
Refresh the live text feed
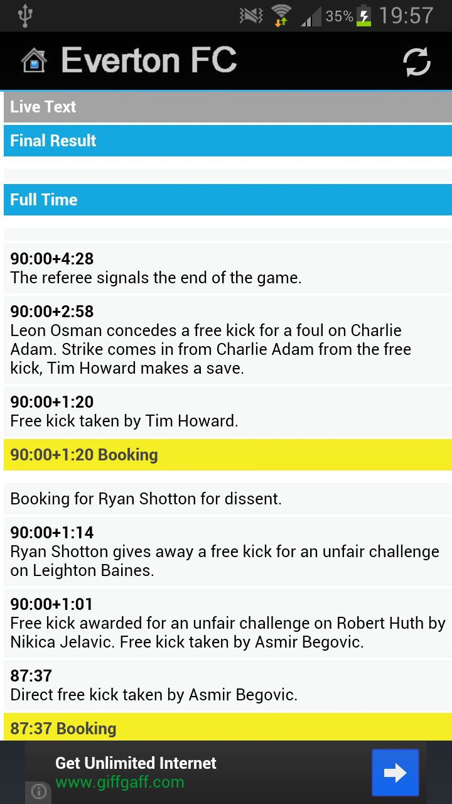click(x=417, y=62)
